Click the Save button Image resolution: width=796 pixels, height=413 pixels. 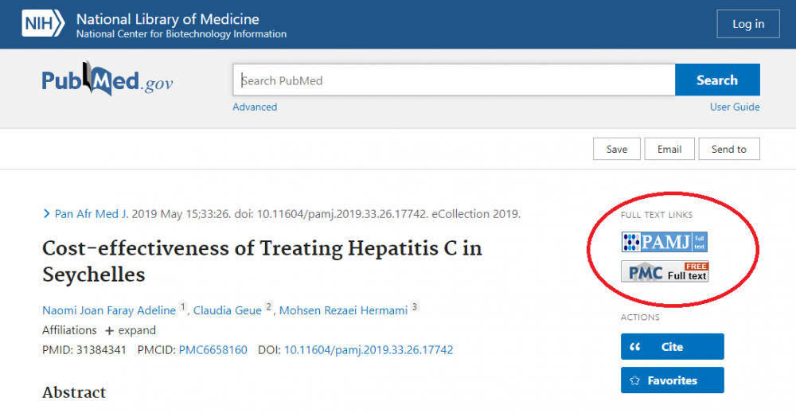coord(617,149)
